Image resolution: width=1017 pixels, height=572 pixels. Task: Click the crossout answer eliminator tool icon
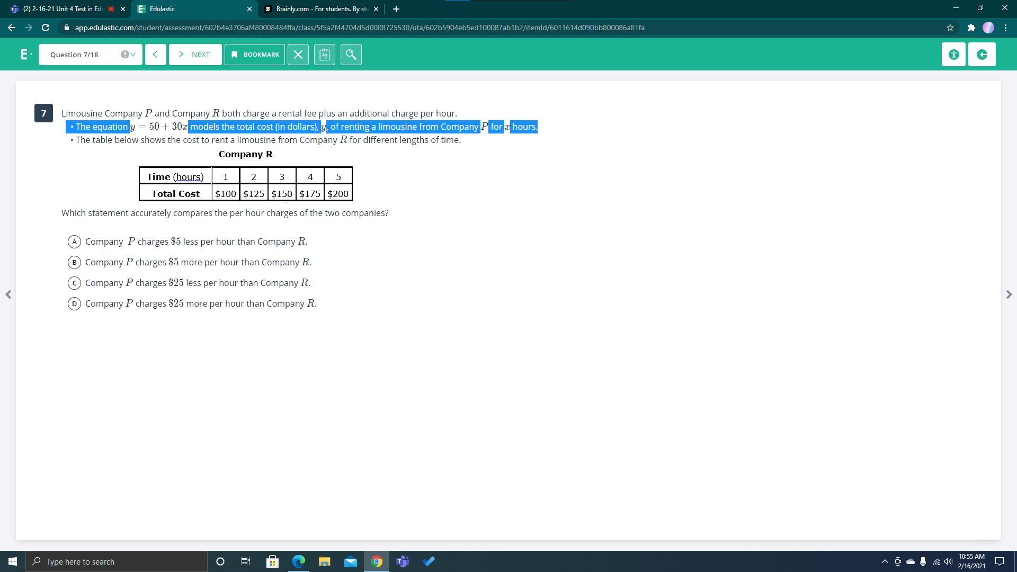298,55
